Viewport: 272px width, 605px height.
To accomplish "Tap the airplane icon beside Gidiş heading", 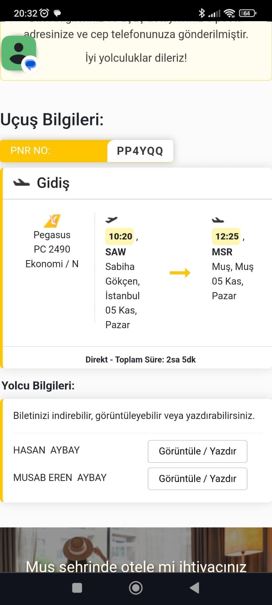I will coord(22,183).
